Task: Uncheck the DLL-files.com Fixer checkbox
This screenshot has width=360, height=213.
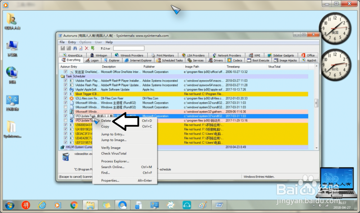Action: (x=66, y=98)
